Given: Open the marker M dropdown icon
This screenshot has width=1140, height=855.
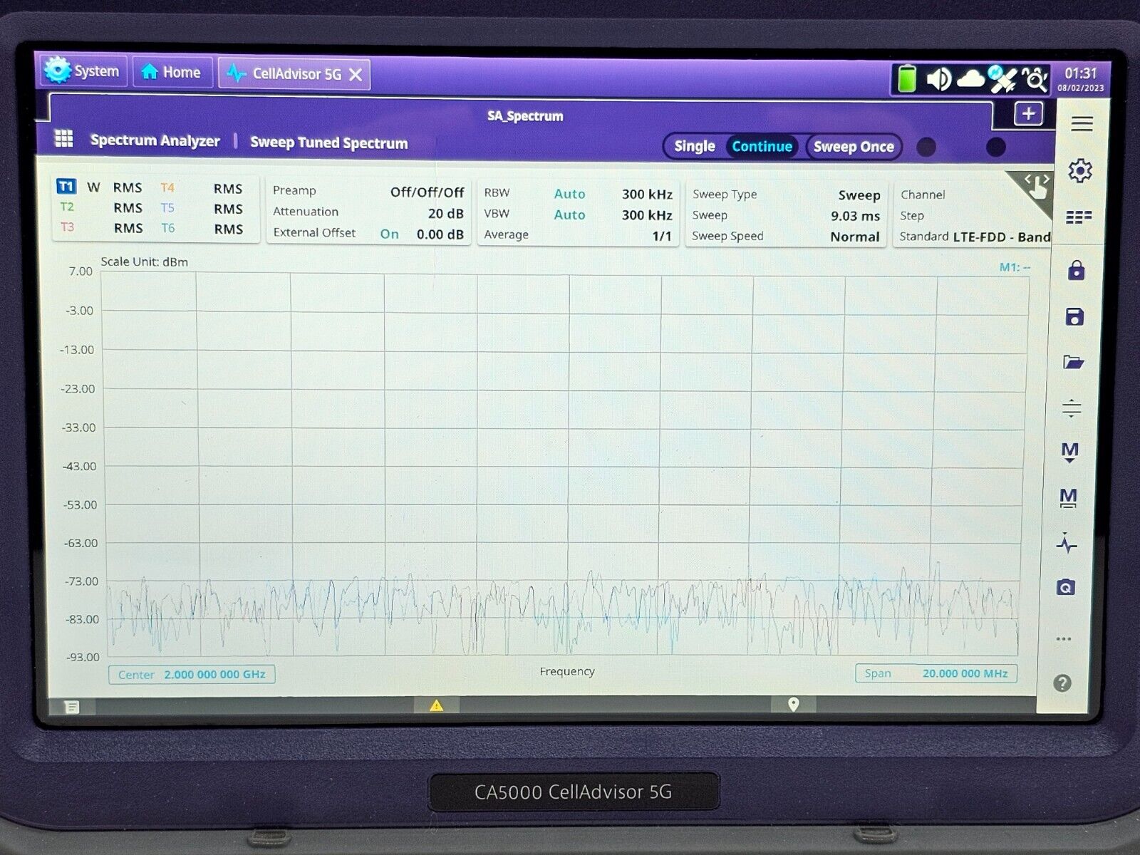Looking at the screenshot, I should [1069, 452].
